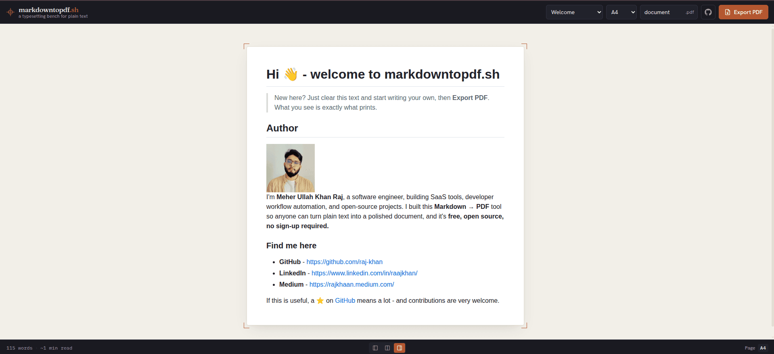Image resolution: width=774 pixels, height=354 pixels.
Task: Click the '.pdf' extension suffix
Action: point(690,12)
